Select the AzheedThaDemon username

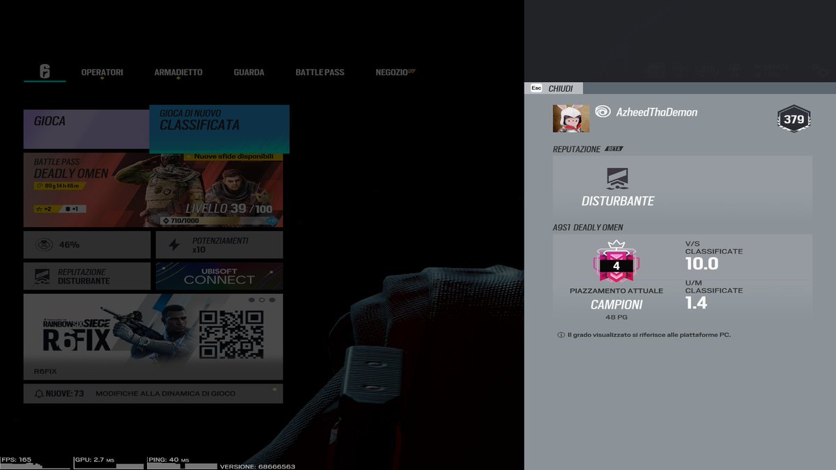click(656, 112)
